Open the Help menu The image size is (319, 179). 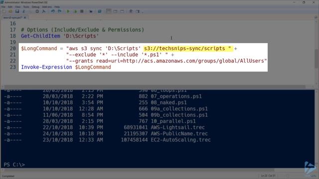pos(57,6)
